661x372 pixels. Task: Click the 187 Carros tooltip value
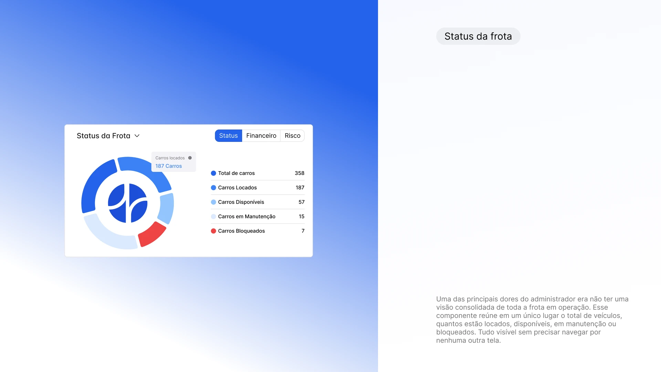[x=168, y=166]
